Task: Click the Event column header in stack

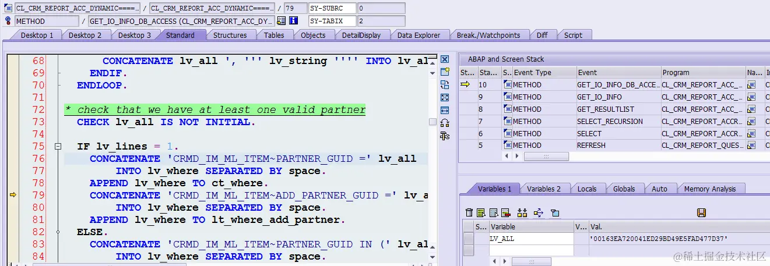Action: tap(618, 73)
